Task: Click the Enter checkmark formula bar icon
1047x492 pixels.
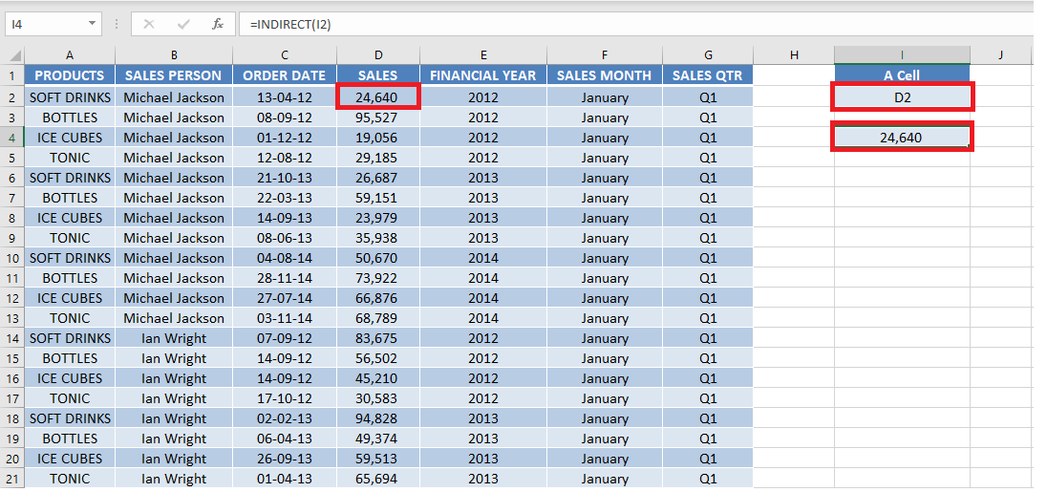Action: click(183, 25)
